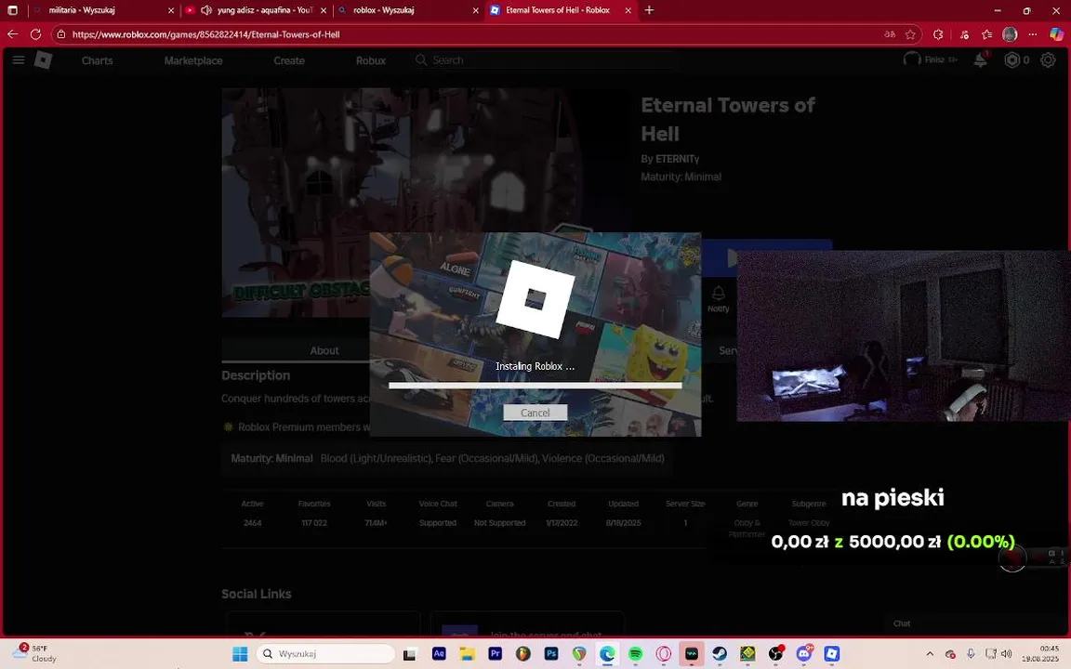Click the Social Links heading
The image size is (1071, 669).
(257, 594)
